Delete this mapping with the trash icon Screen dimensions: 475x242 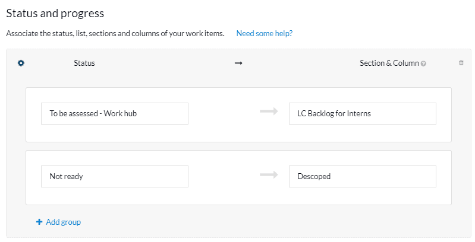[461, 63]
